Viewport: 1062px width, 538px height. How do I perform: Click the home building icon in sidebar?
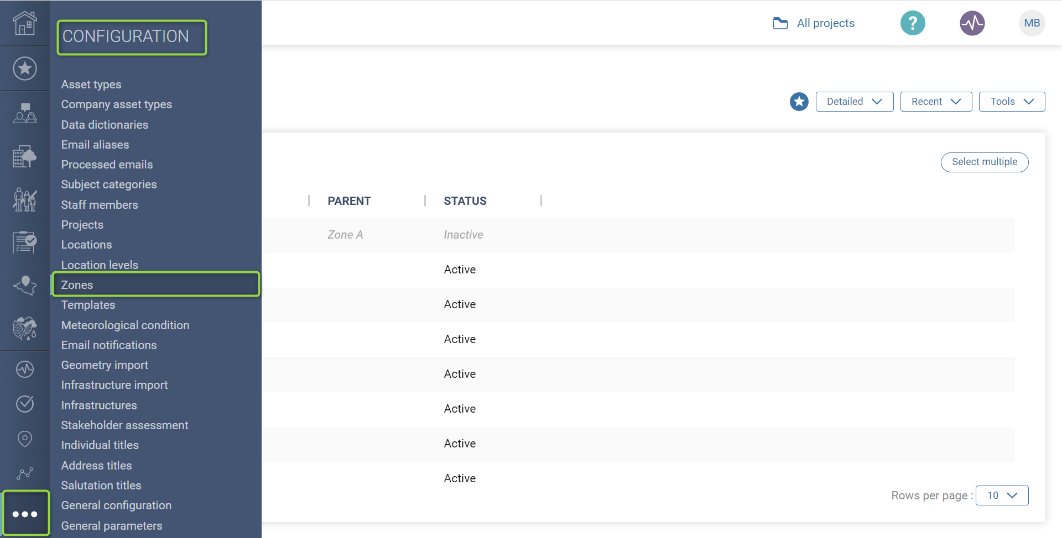click(x=25, y=23)
